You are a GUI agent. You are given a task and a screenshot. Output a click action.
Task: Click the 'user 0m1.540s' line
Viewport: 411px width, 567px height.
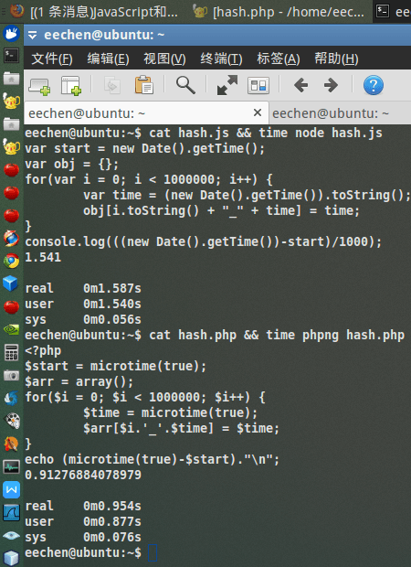pyautogui.click(x=83, y=304)
